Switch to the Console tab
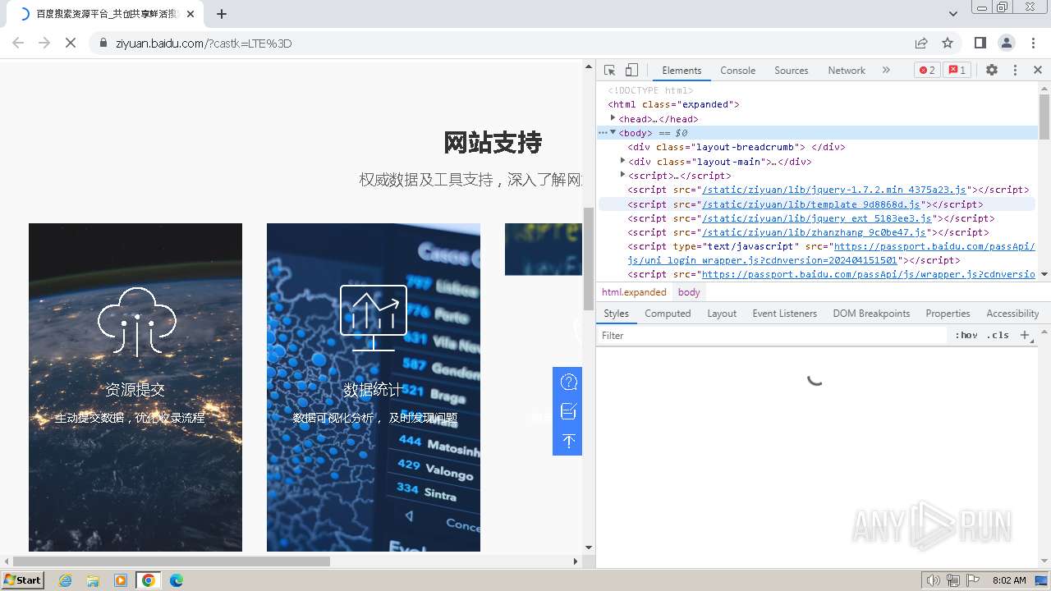The width and height of the screenshot is (1051, 591). (x=737, y=71)
